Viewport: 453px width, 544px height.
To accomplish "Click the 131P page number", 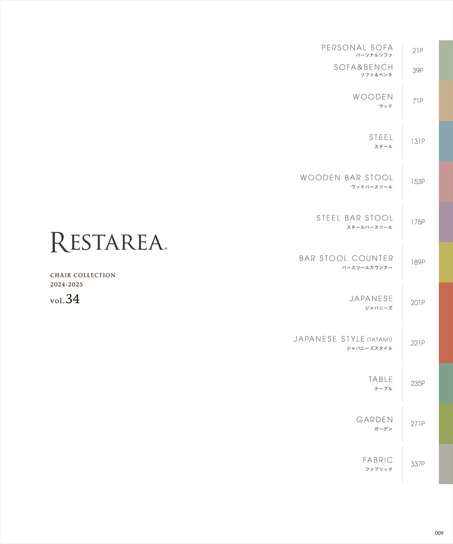I will tap(417, 141).
